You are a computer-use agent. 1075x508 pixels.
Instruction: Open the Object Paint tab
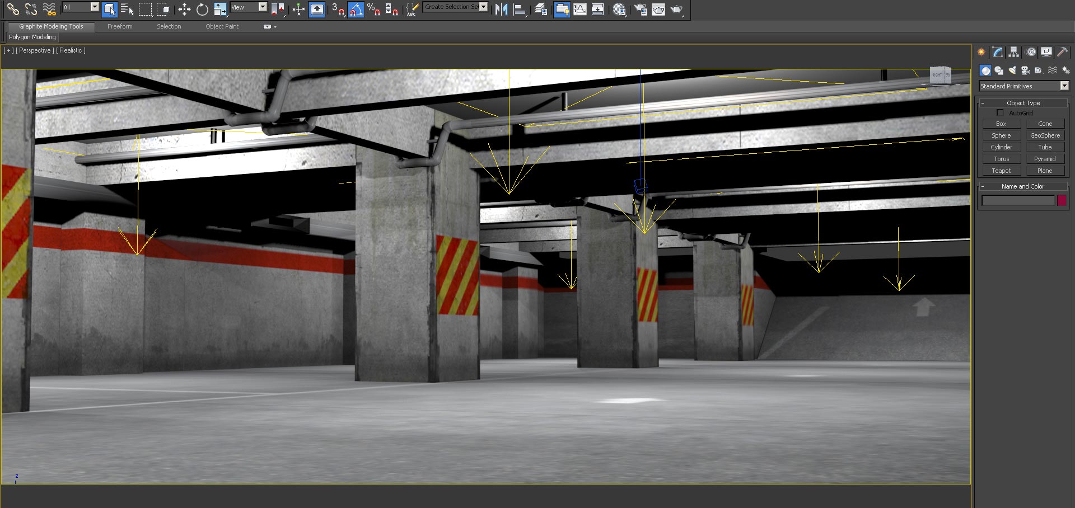222,26
